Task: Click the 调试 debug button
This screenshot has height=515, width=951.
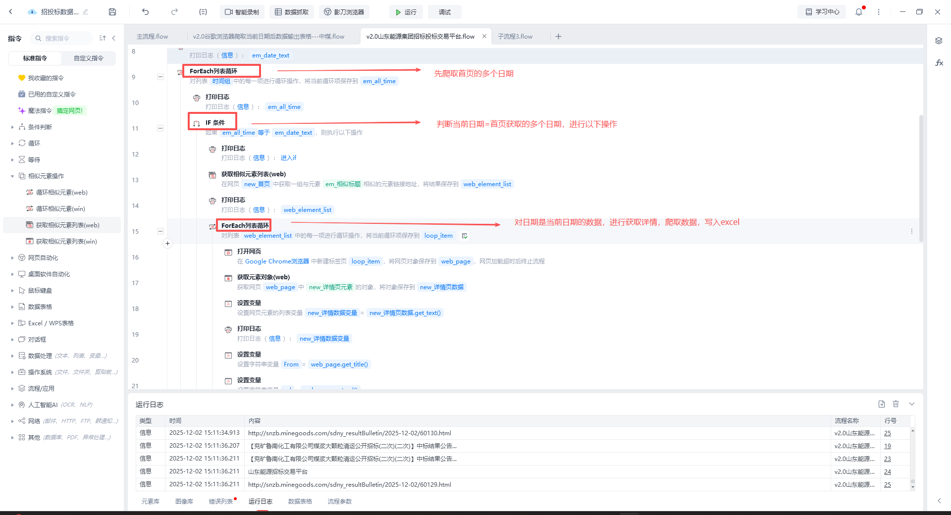Action: coord(444,12)
